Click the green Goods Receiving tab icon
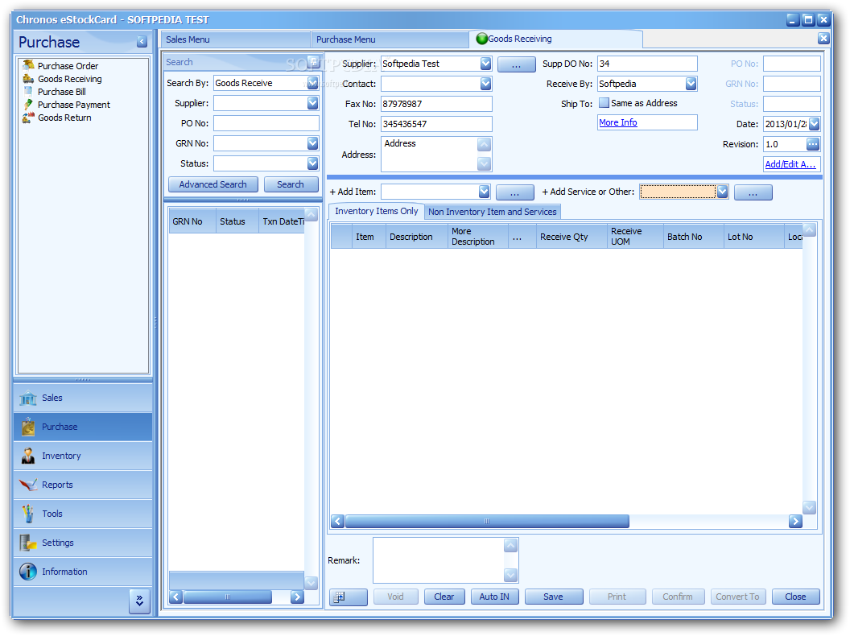Viewport: 850px width, 636px height. point(481,39)
